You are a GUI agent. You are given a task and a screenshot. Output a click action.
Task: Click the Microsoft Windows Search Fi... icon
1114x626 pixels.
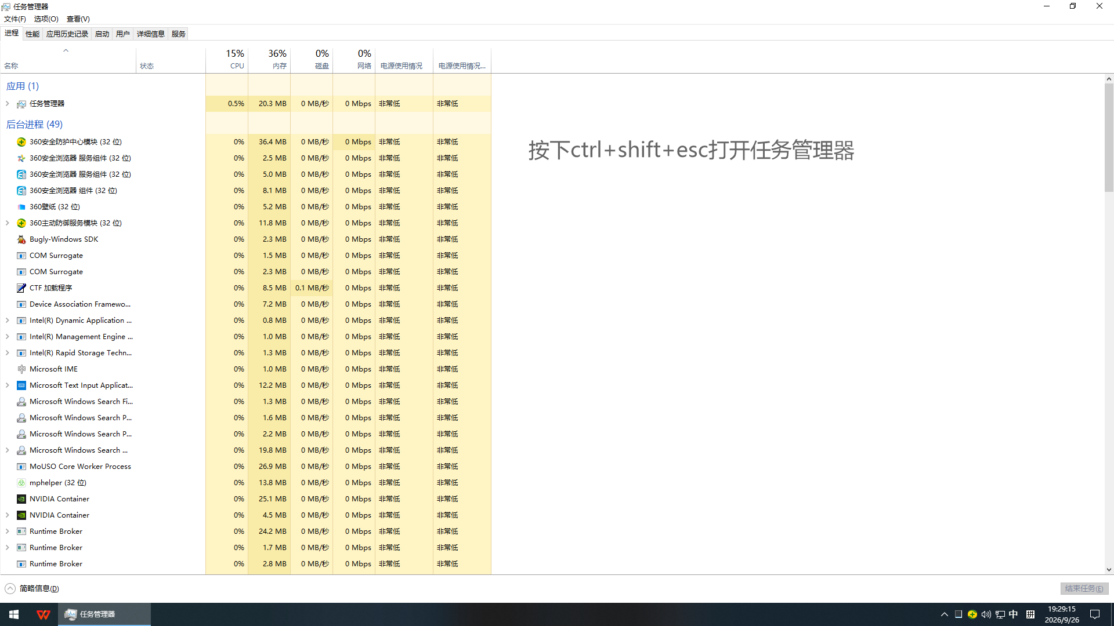click(x=21, y=402)
